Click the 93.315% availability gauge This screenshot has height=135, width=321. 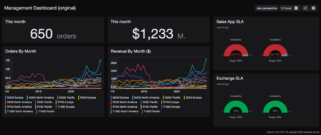coord(236,51)
